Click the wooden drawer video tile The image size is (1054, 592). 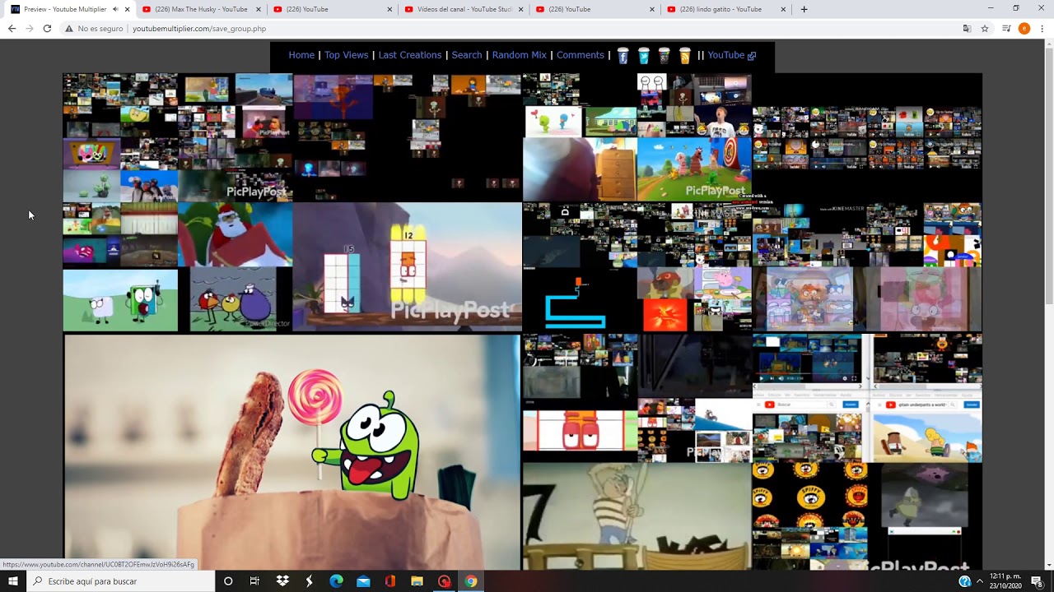[x=580, y=169]
